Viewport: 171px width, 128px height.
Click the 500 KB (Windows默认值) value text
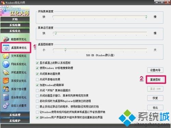tap(100, 55)
